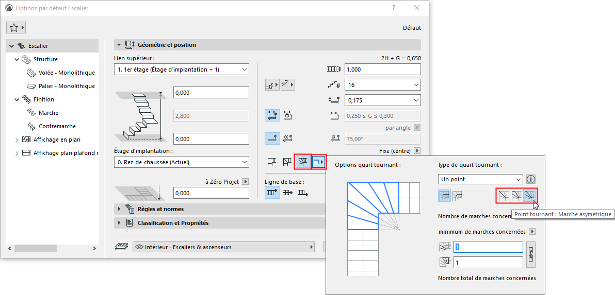Select the asymmetric step turning point icon
The image size is (615, 295).
pyautogui.click(x=530, y=196)
